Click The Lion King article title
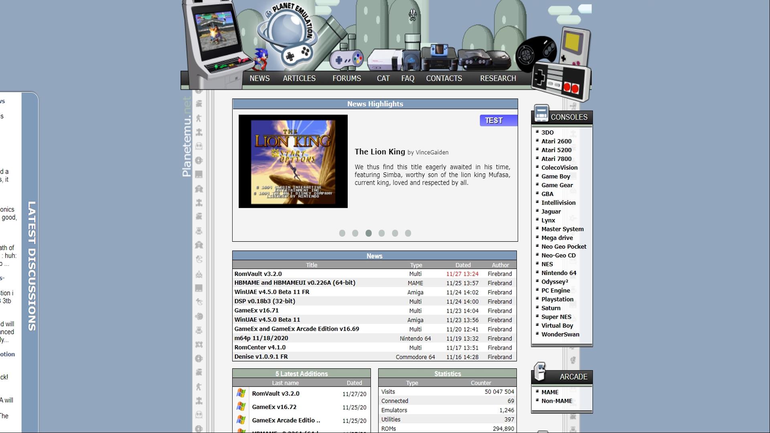 click(380, 152)
